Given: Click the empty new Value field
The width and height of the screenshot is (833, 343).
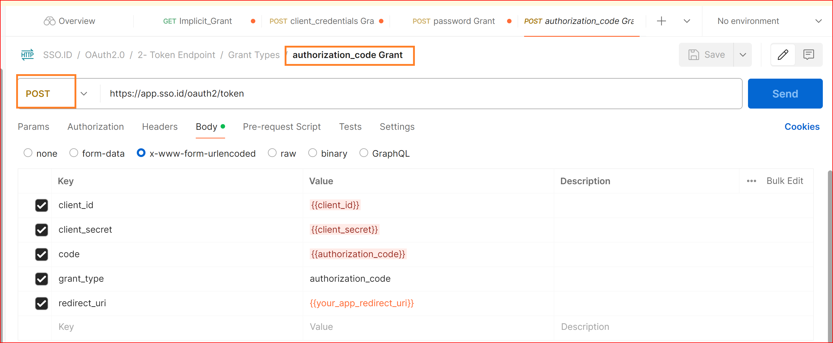Looking at the screenshot, I should pos(428,327).
